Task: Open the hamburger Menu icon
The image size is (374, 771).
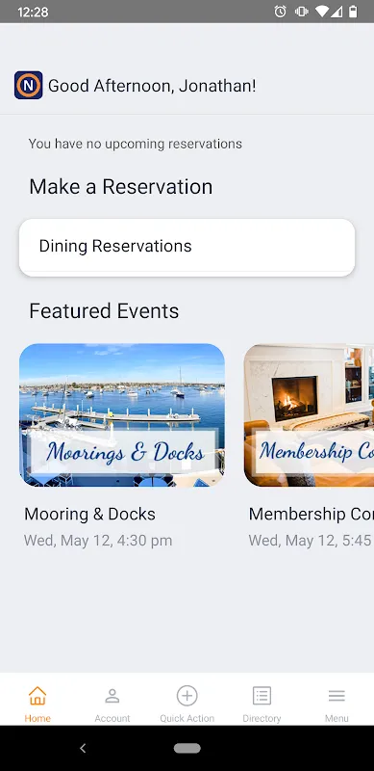Action: (x=337, y=695)
